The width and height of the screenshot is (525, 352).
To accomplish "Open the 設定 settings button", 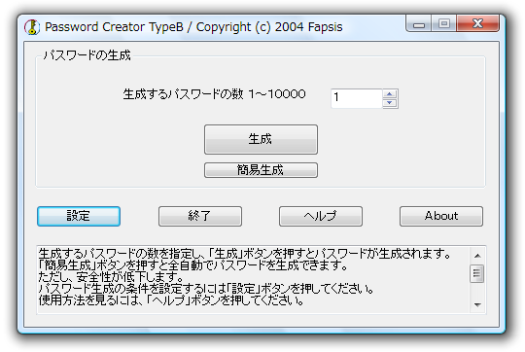I will tap(79, 216).
